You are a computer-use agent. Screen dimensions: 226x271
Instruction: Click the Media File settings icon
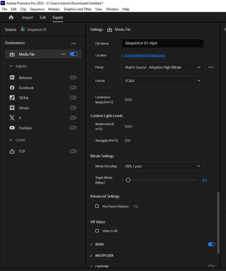click(110, 30)
